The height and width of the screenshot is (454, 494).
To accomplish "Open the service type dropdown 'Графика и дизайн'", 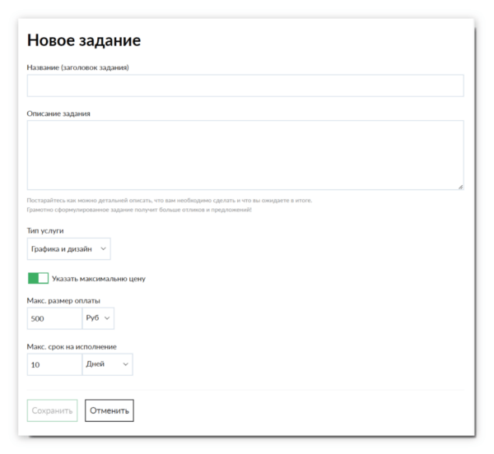I will [x=68, y=249].
